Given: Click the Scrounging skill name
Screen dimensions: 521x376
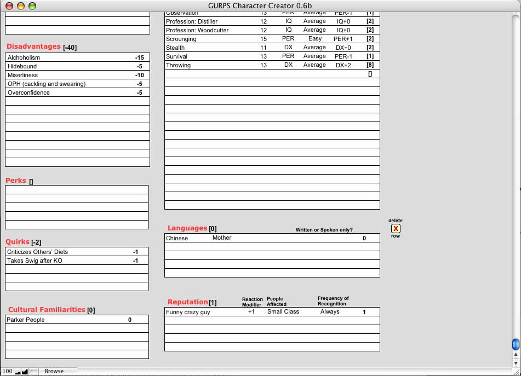Looking at the screenshot, I should click(181, 39).
